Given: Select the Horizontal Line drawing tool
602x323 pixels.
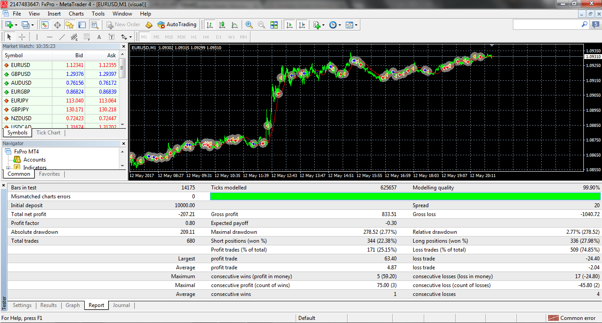Looking at the screenshot, I should click(49, 37).
